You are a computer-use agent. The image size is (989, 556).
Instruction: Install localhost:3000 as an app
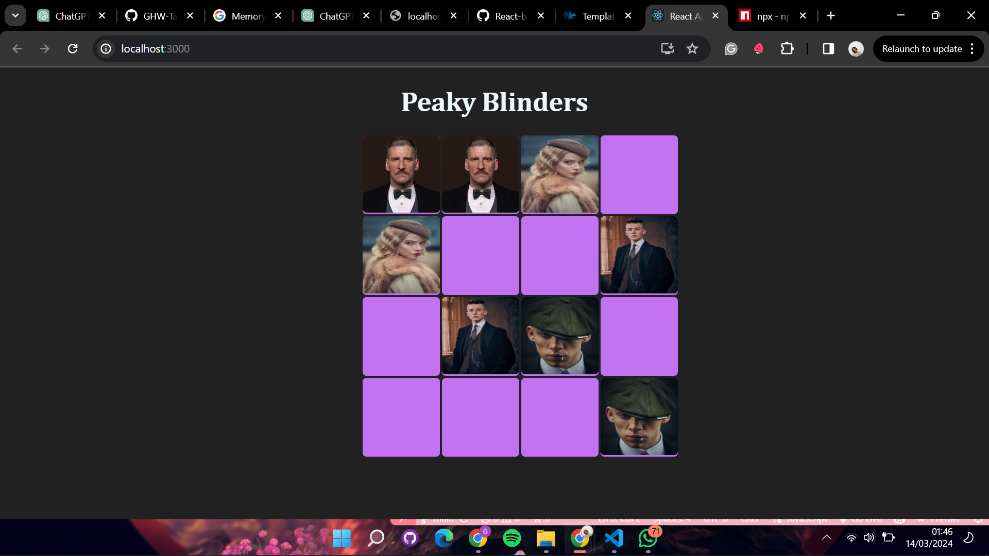(x=667, y=49)
